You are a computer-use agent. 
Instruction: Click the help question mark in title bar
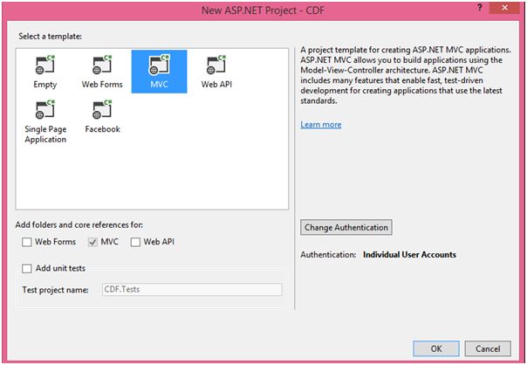click(480, 7)
